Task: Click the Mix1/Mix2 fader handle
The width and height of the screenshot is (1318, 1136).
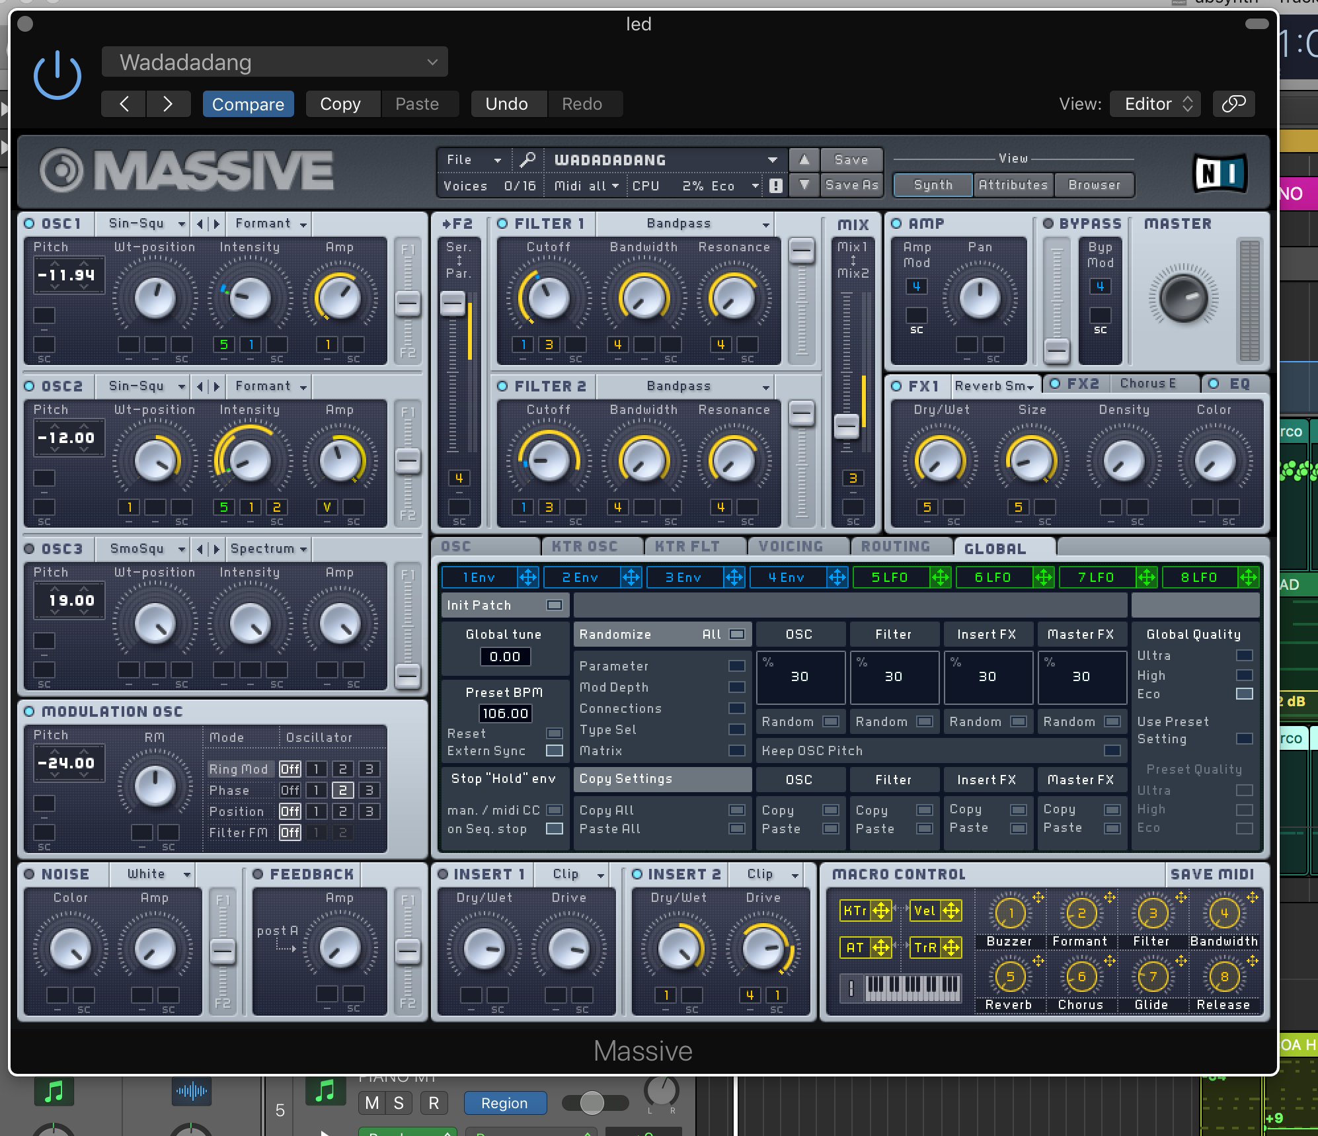Action: point(846,425)
